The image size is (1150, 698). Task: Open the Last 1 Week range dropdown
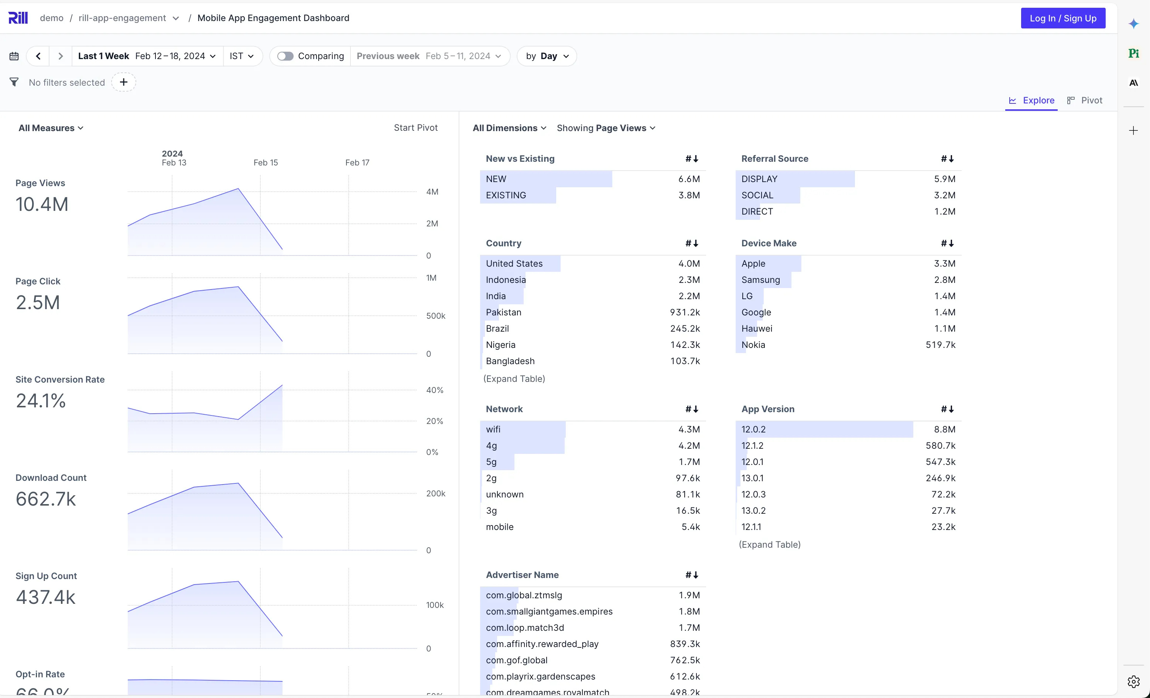tap(147, 56)
